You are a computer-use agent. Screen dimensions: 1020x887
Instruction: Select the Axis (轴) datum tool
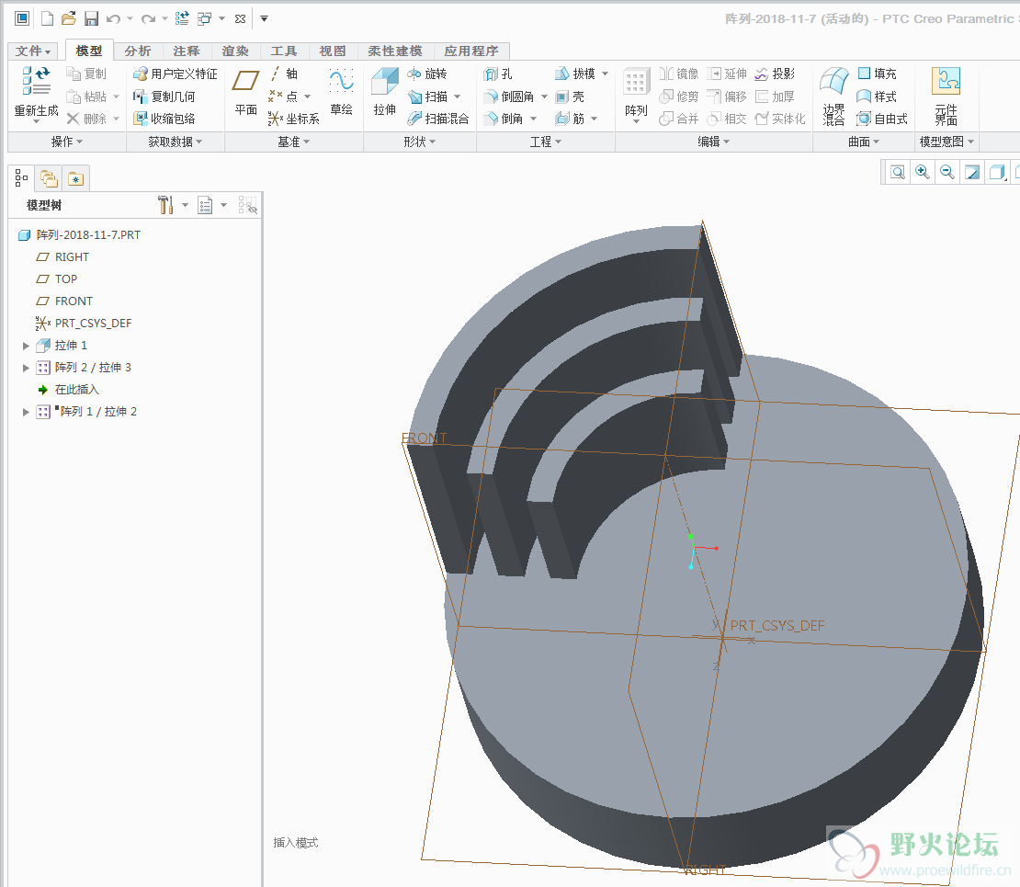284,74
